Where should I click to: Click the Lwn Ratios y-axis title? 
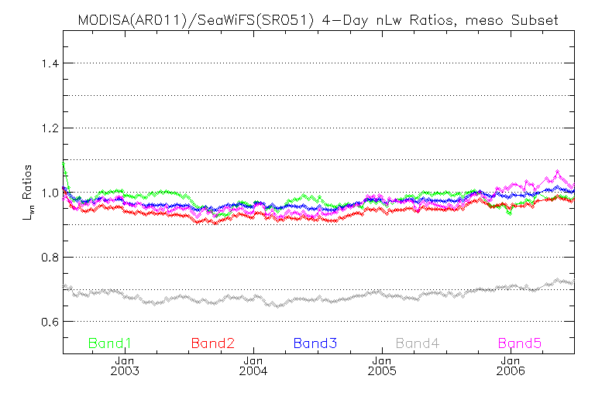pyautogui.click(x=27, y=193)
